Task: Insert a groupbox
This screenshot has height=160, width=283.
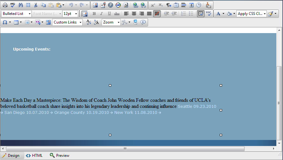Action: [x=176, y=5]
